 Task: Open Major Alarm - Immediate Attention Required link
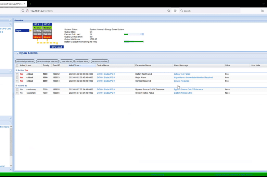pos(193,78)
